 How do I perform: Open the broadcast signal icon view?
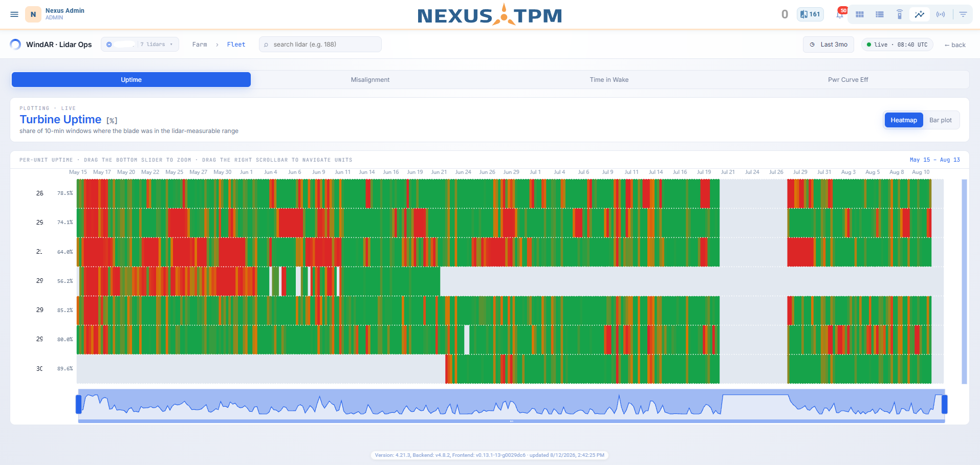tap(941, 14)
